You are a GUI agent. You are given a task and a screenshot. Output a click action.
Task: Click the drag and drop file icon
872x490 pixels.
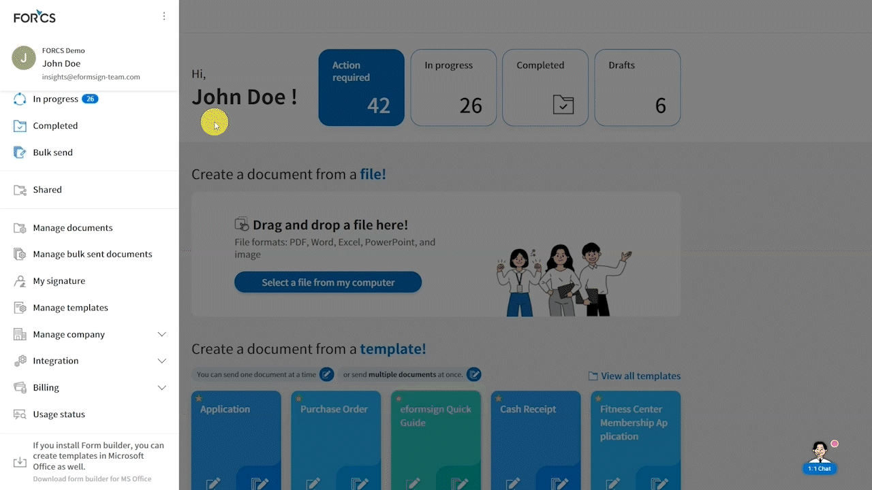pyautogui.click(x=242, y=224)
